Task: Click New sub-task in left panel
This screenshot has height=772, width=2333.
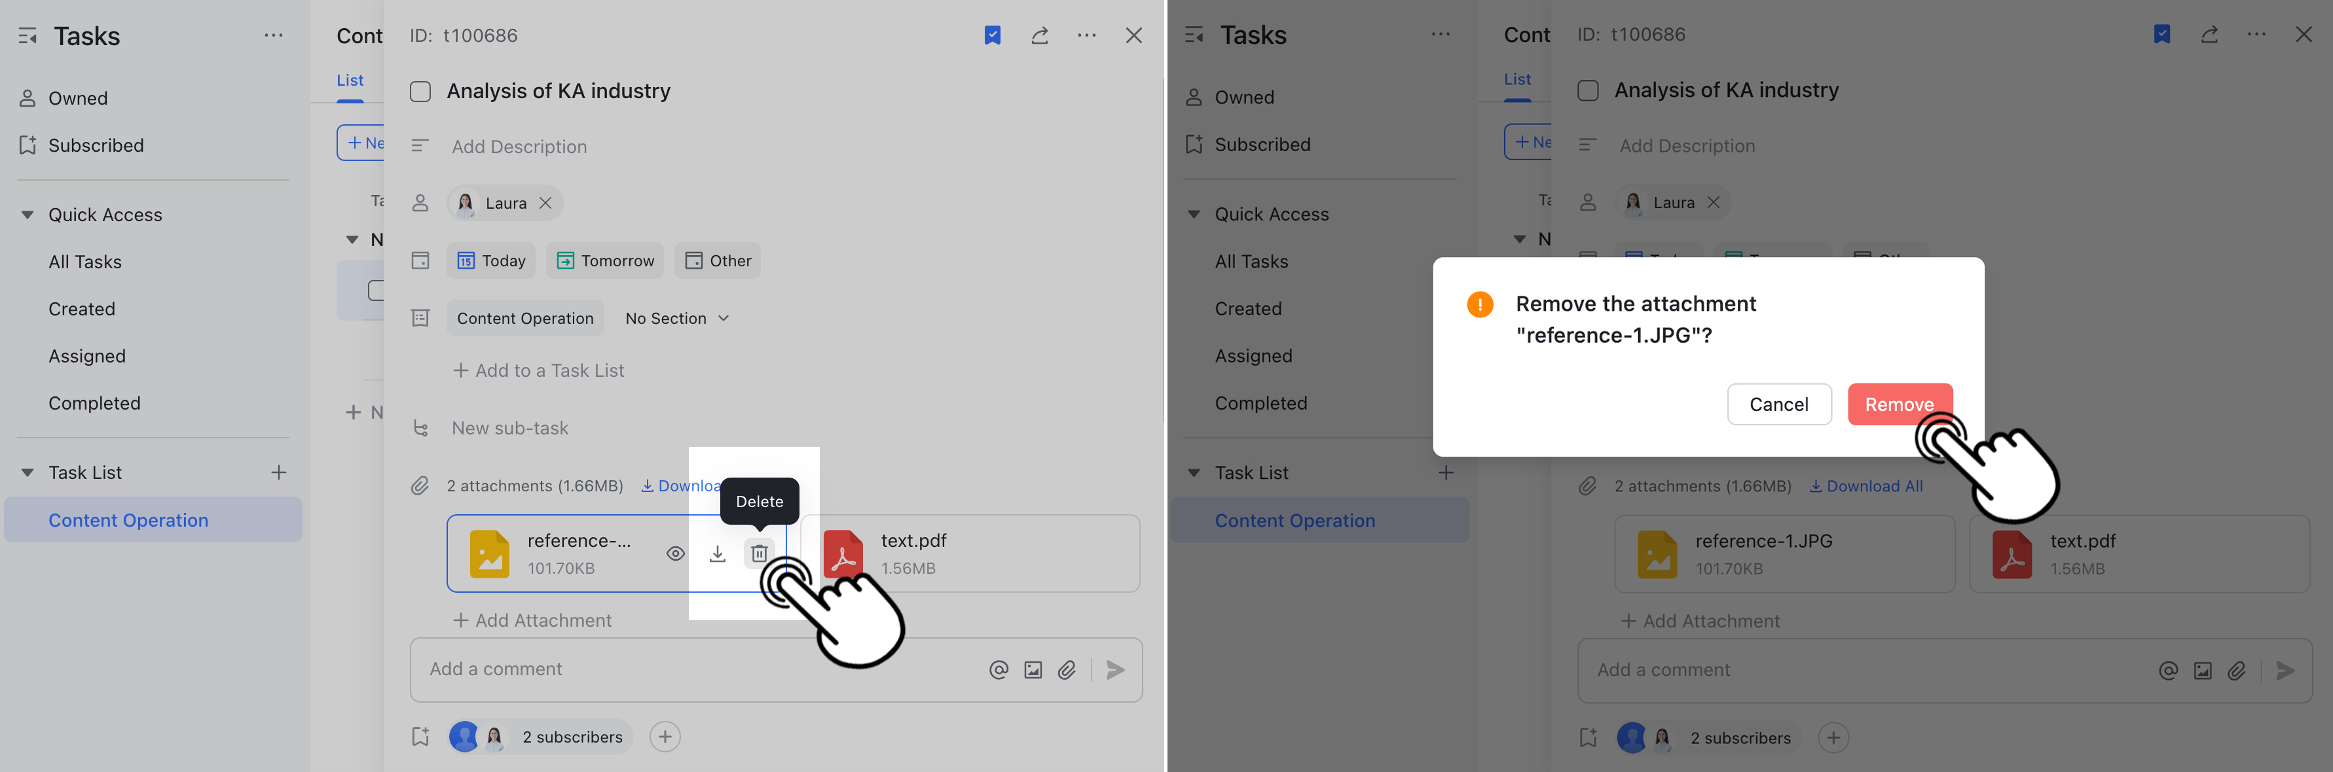Action: point(510,428)
